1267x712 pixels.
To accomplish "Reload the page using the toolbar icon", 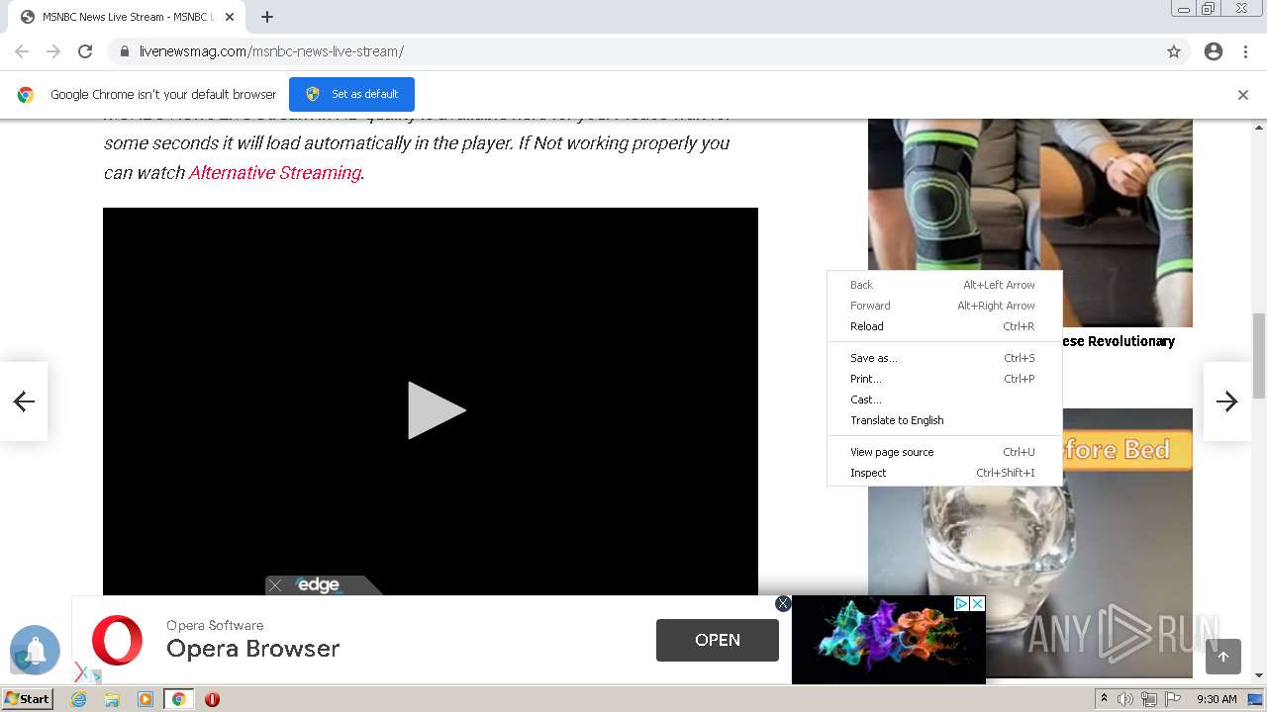I will [85, 51].
